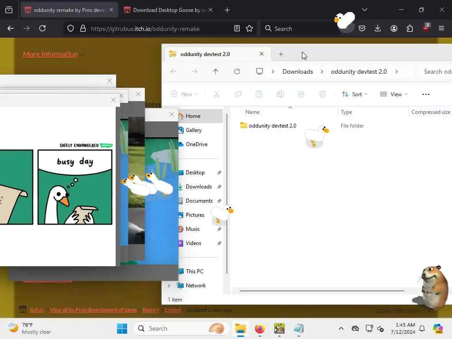Open the View dropdown in Explorer

pos(394,94)
